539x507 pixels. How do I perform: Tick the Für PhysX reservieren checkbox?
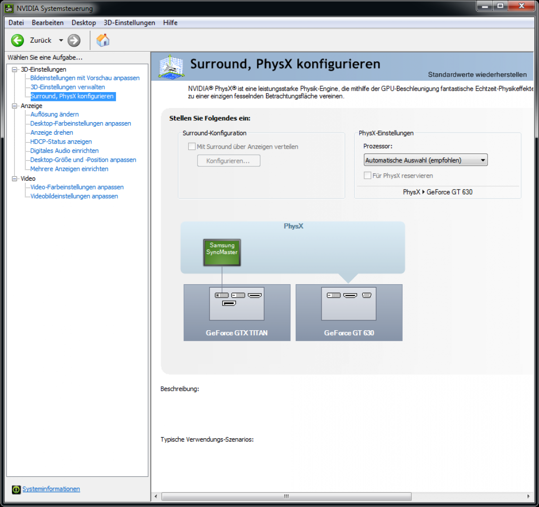pos(368,175)
